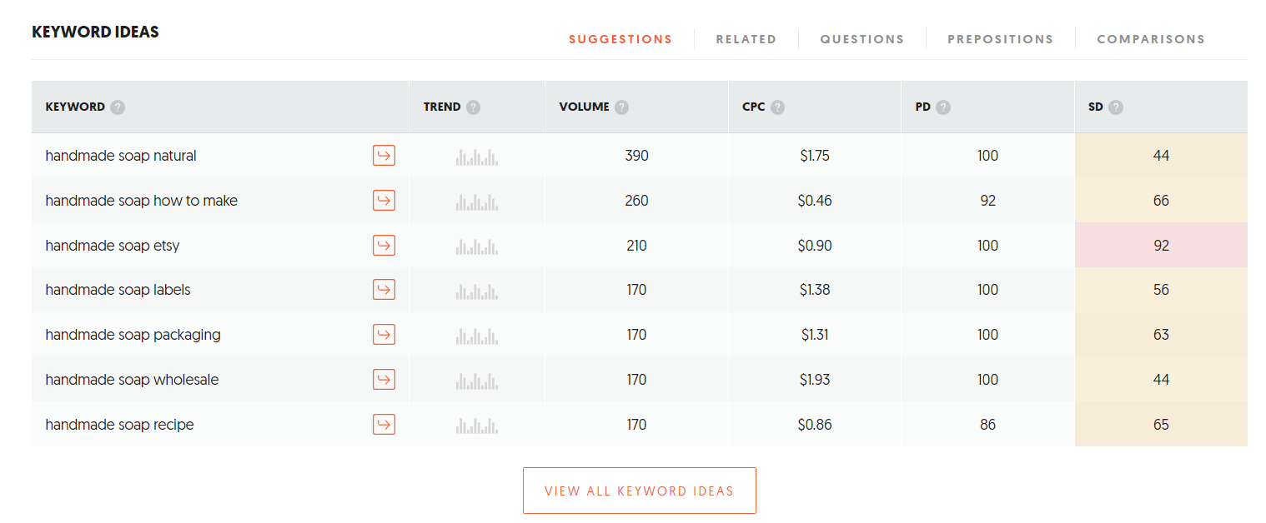
Task: Click the handmade soap how to make keyword
Action: (141, 201)
